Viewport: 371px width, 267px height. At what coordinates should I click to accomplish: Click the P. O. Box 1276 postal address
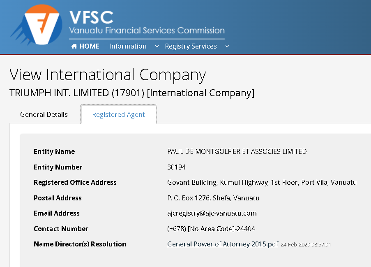[x=213, y=198]
